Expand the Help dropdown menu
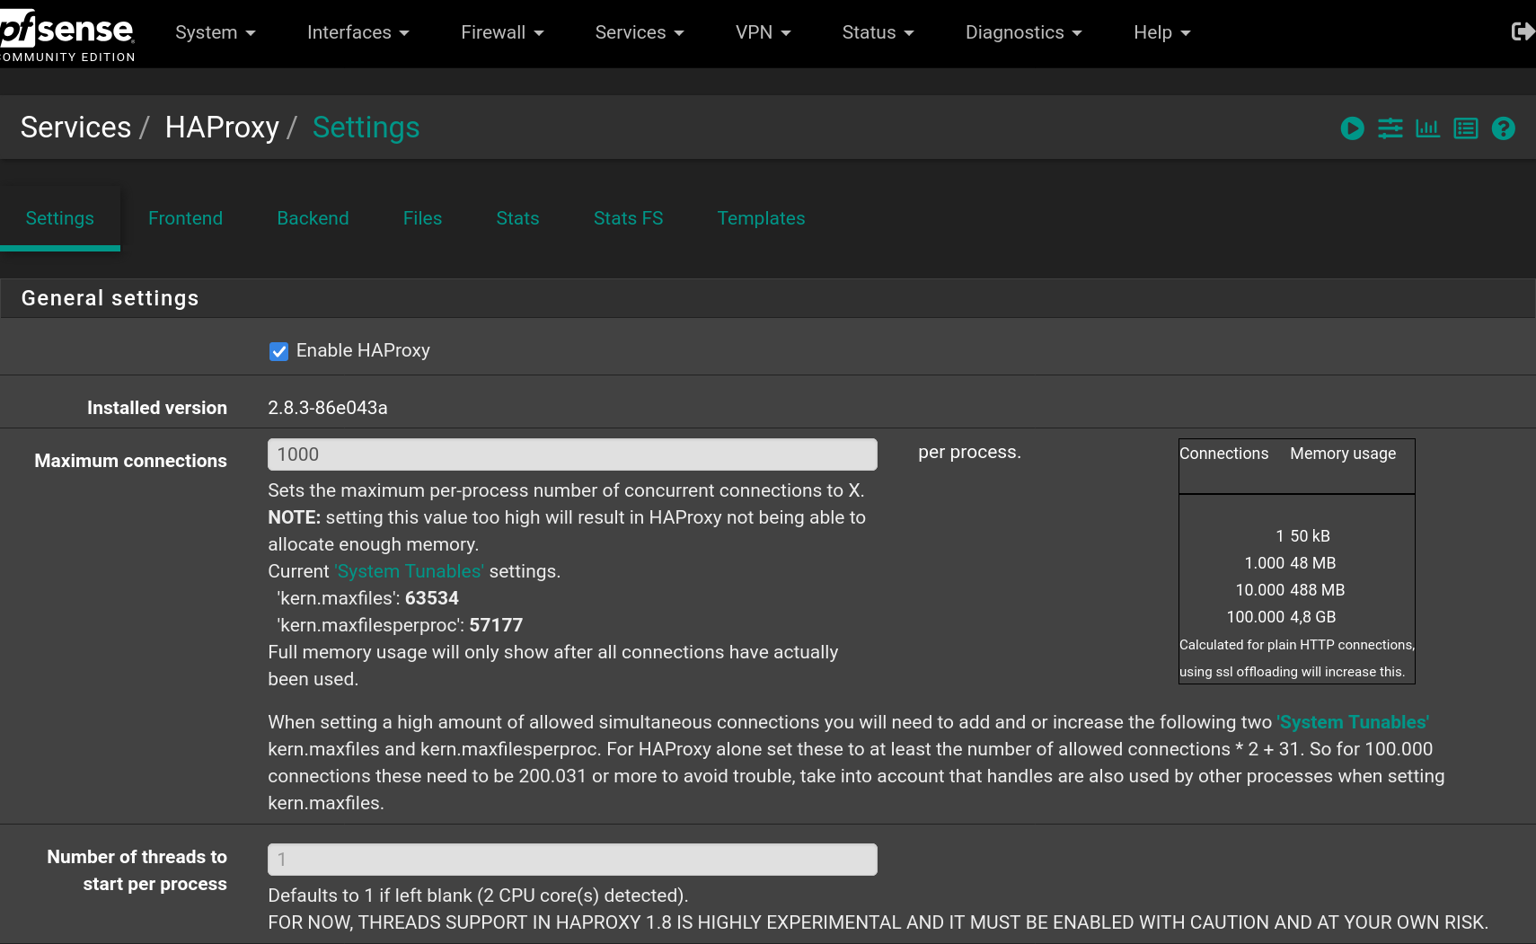The width and height of the screenshot is (1536, 944). point(1161,32)
